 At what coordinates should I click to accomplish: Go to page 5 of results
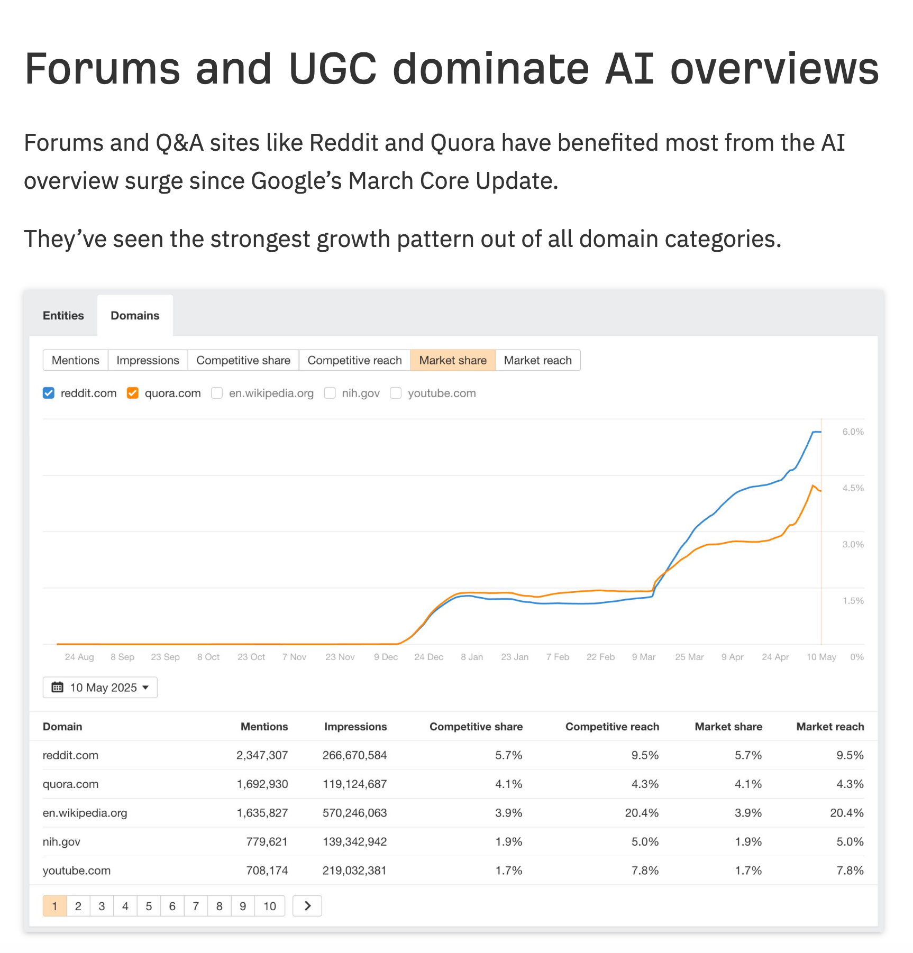coord(149,906)
